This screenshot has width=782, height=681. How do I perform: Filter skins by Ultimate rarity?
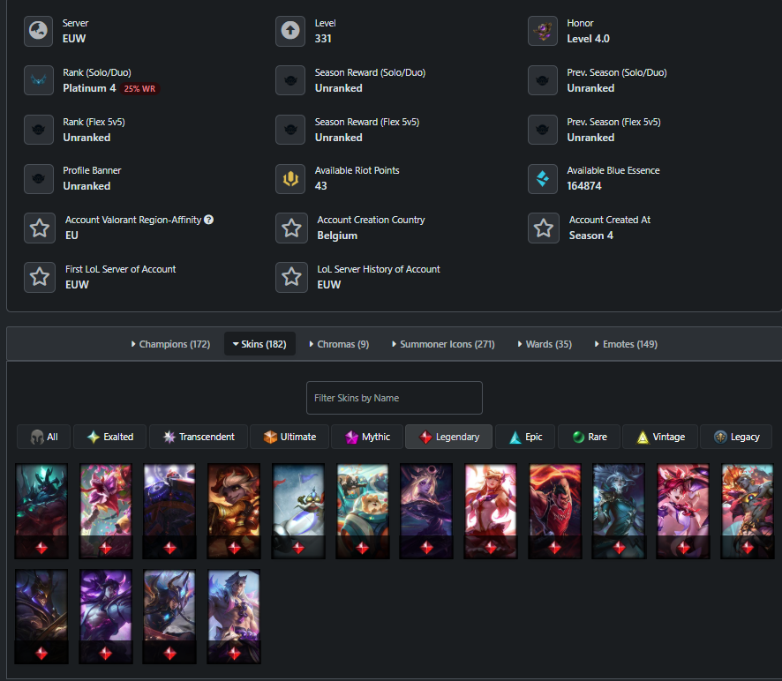[x=289, y=437]
